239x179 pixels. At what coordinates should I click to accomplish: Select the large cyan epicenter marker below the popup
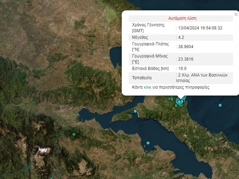pyautogui.click(x=179, y=102)
